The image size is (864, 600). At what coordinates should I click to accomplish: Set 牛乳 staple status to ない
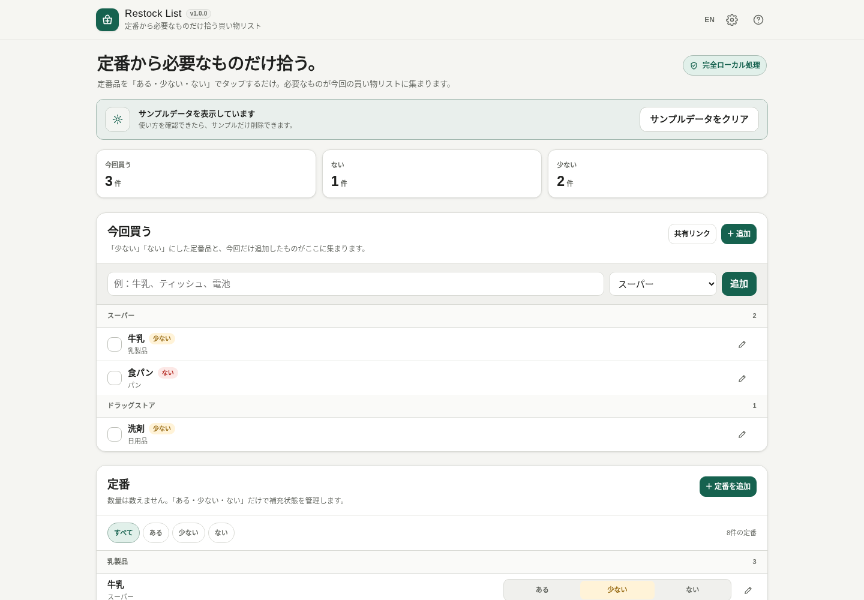point(692,590)
